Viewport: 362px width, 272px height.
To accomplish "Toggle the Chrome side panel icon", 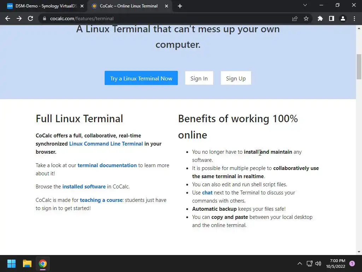I will click(x=332, y=18).
